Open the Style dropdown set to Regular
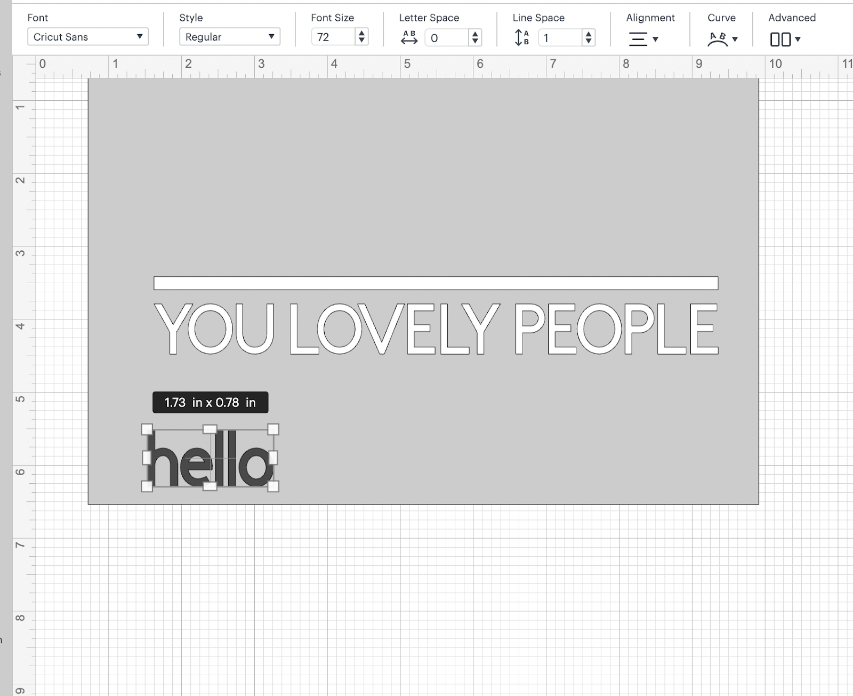853x696 pixels. tap(229, 37)
